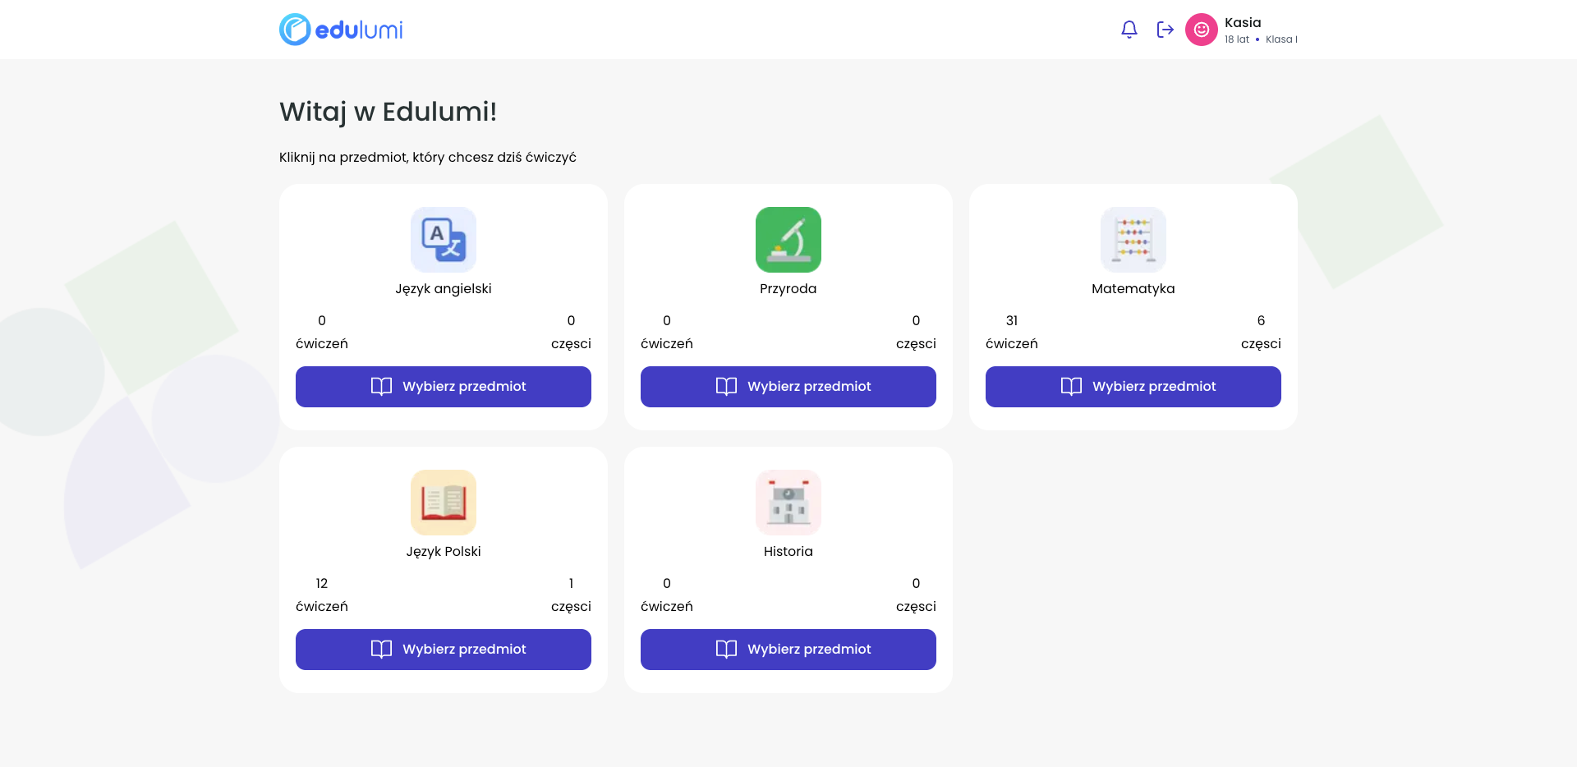Open the Kasia user profile name
1577x767 pixels.
(1243, 23)
